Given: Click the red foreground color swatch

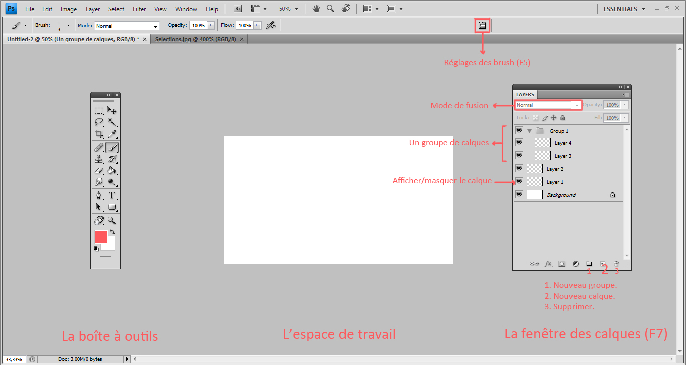Looking at the screenshot, I should coord(101,237).
